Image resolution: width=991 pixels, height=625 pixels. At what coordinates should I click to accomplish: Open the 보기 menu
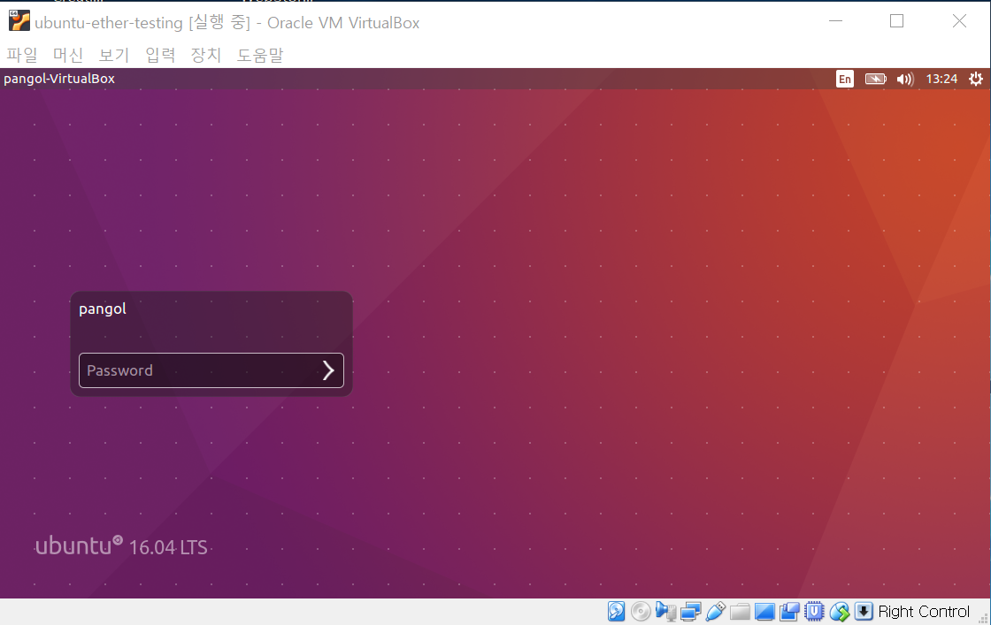tap(114, 55)
